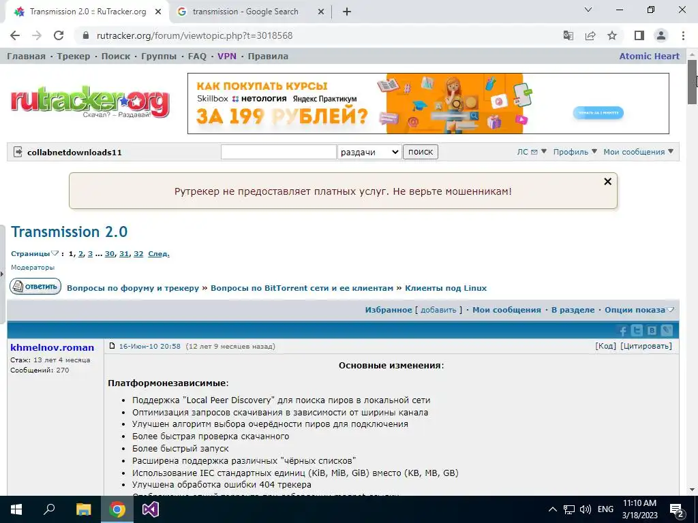This screenshot has width=698, height=523.
Task: Open VPN link in top menu
Action: pos(227,57)
